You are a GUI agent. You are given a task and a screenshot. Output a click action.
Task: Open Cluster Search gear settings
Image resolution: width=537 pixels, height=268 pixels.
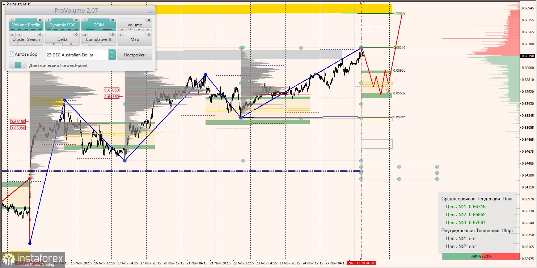click(x=40, y=34)
